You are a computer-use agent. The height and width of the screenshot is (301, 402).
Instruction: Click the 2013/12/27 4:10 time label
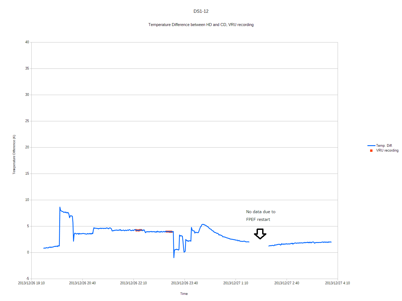[337, 283]
